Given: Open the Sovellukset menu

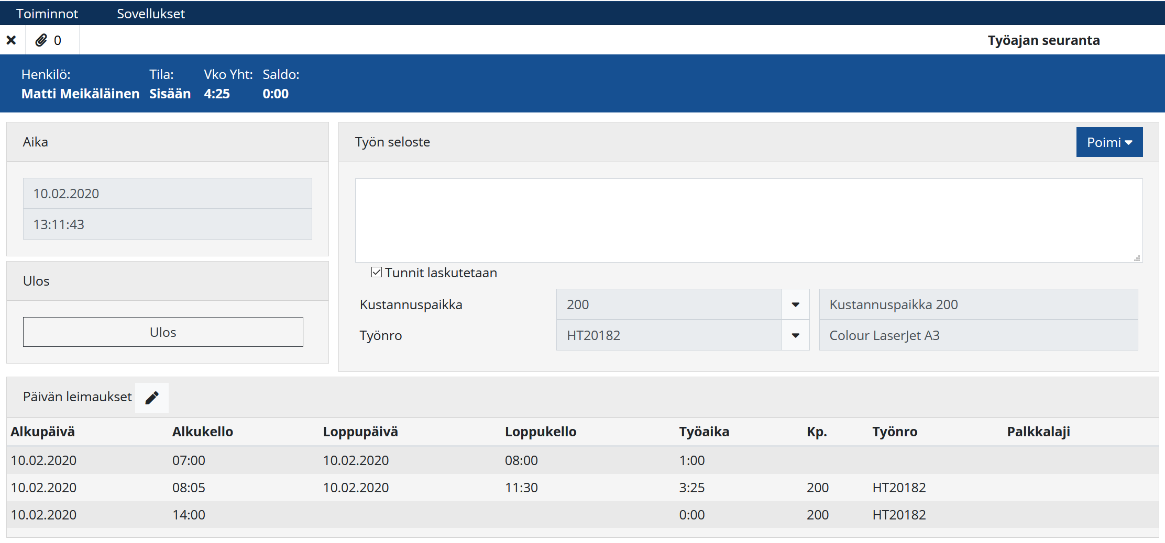Looking at the screenshot, I should coord(151,14).
